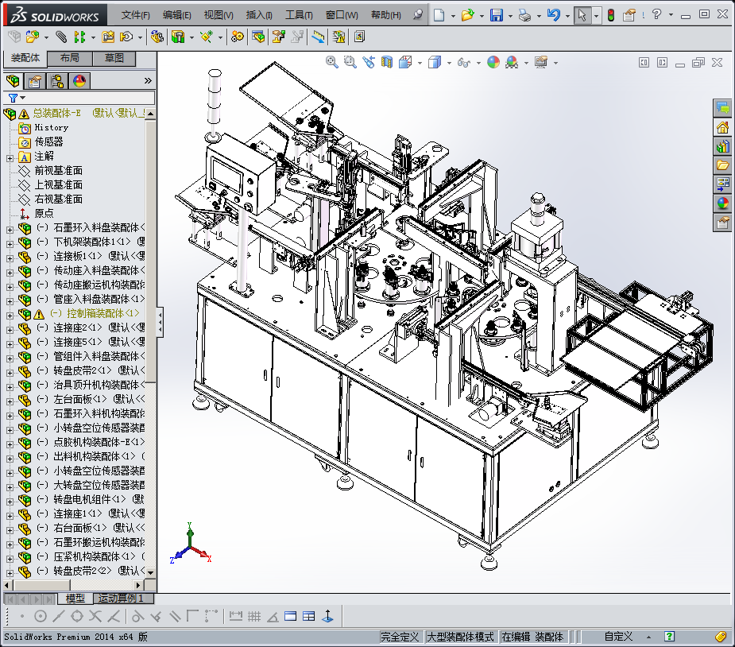The height and width of the screenshot is (647, 735).
Task: Click the Apply Scene icon
Action: (x=512, y=62)
